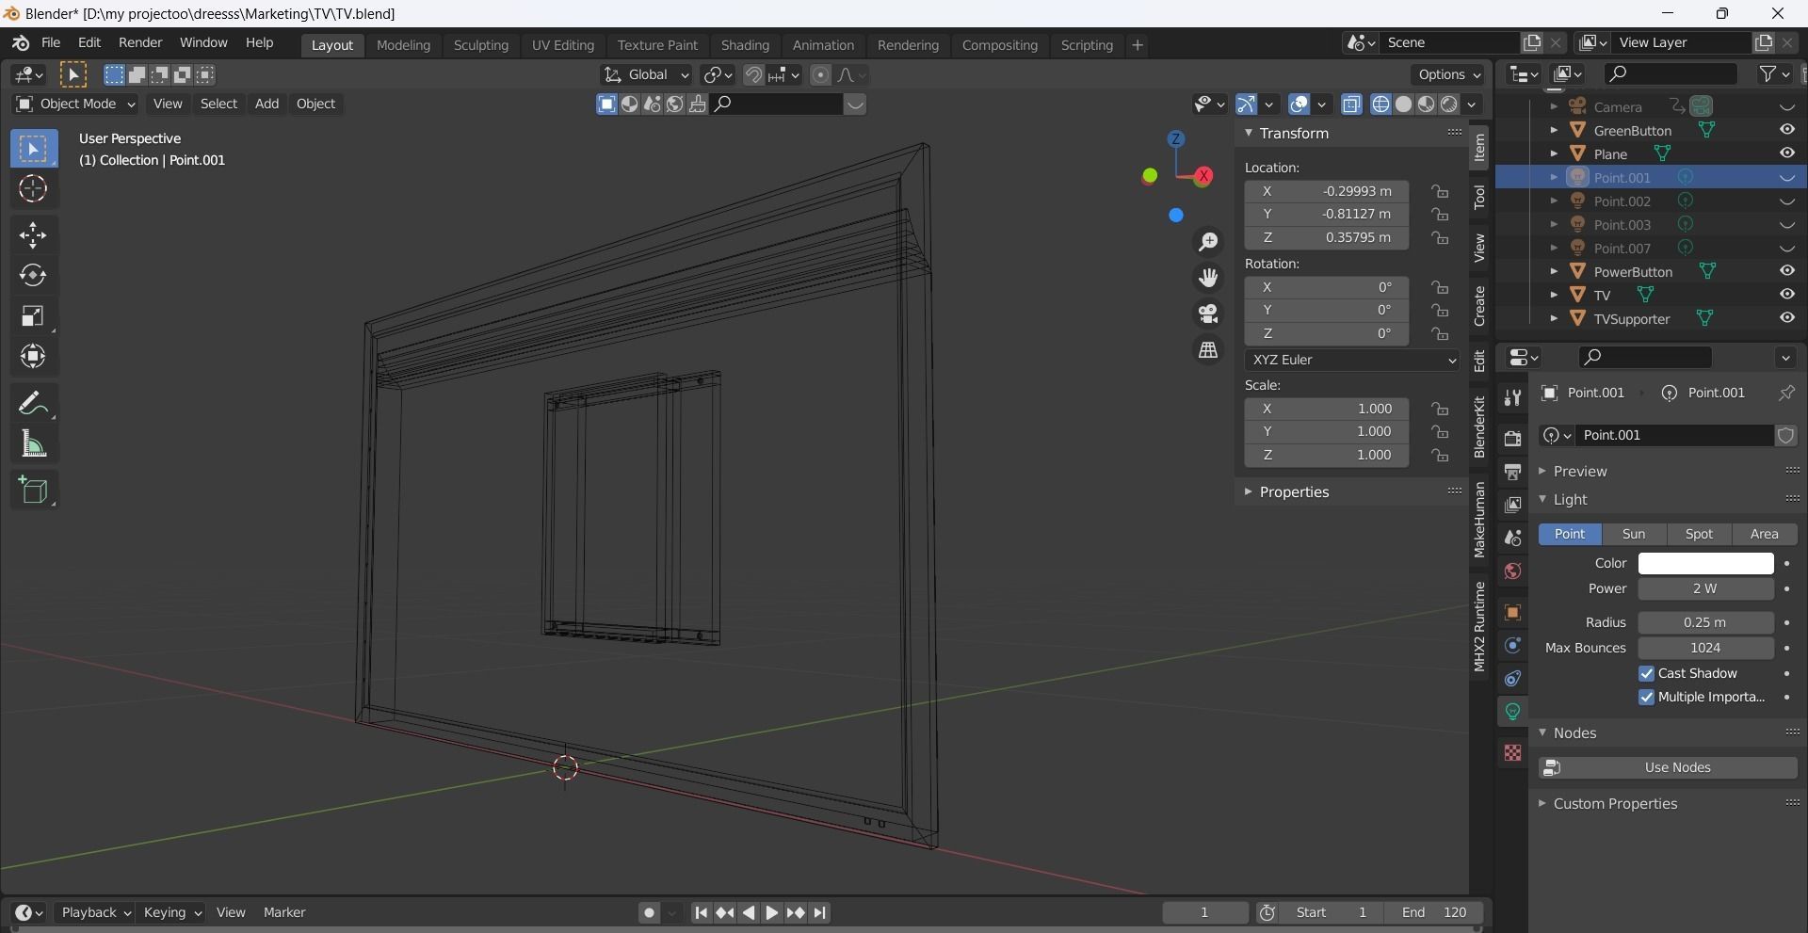Hide the PowerButton object
Screen dimensions: 1808x933
coord(1786,271)
